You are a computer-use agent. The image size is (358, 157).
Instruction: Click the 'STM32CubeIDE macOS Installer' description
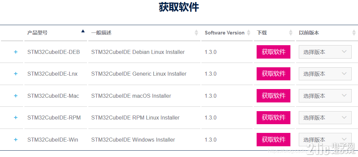click(x=131, y=96)
